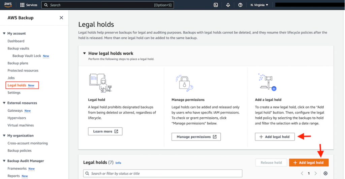Click the Legal hold illustration
The image size is (345, 179).
coord(100,83)
